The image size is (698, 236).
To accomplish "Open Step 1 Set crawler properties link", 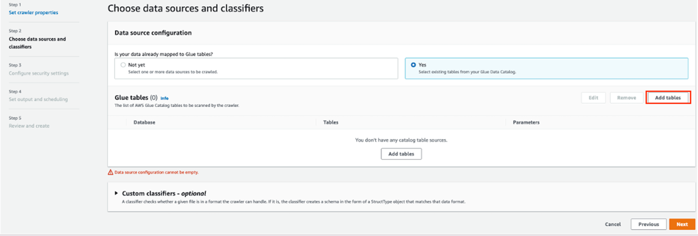I will 33,13.
